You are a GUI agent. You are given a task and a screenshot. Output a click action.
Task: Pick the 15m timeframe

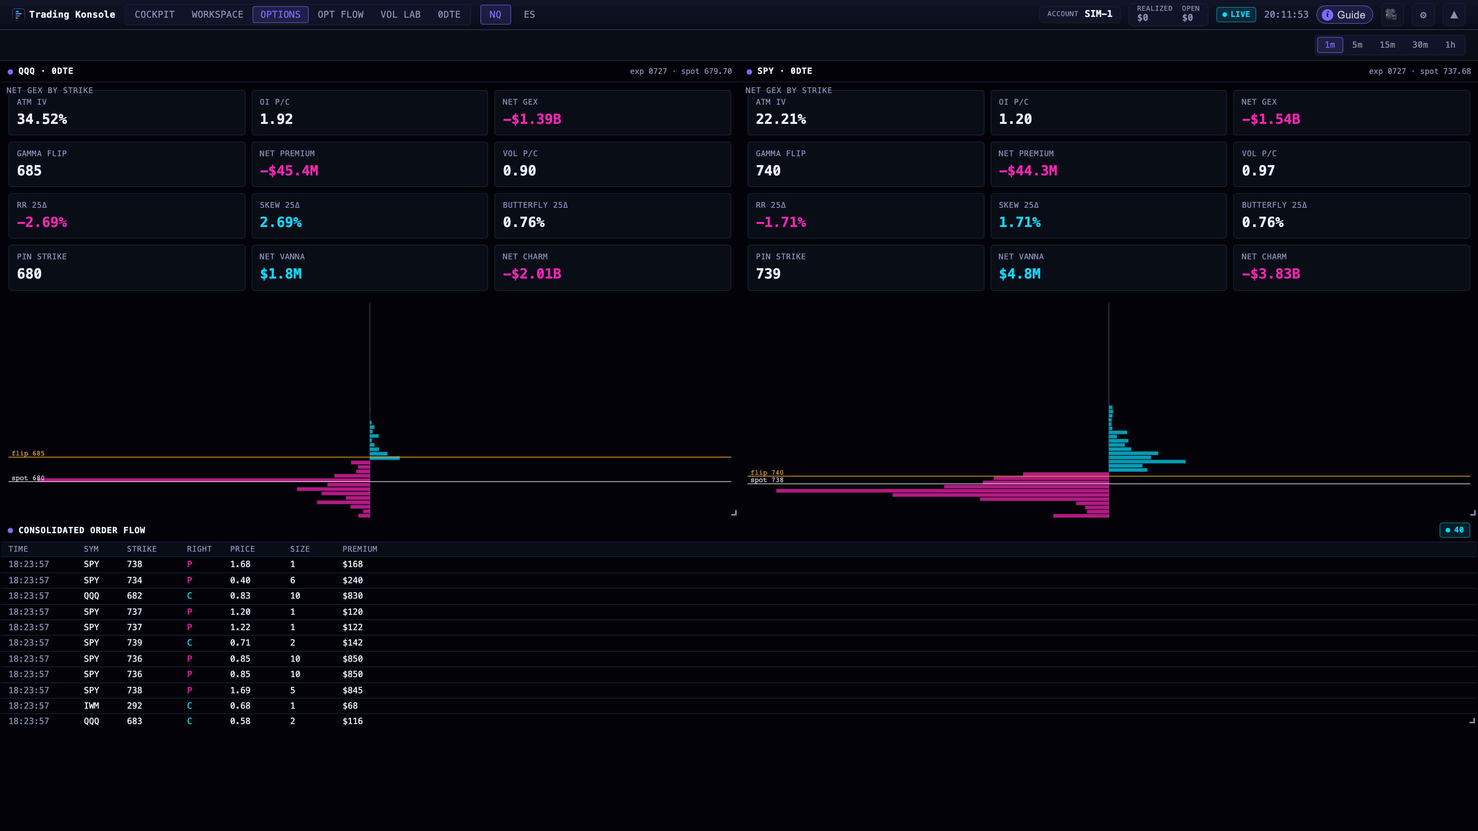pyautogui.click(x=1387, y=45)
